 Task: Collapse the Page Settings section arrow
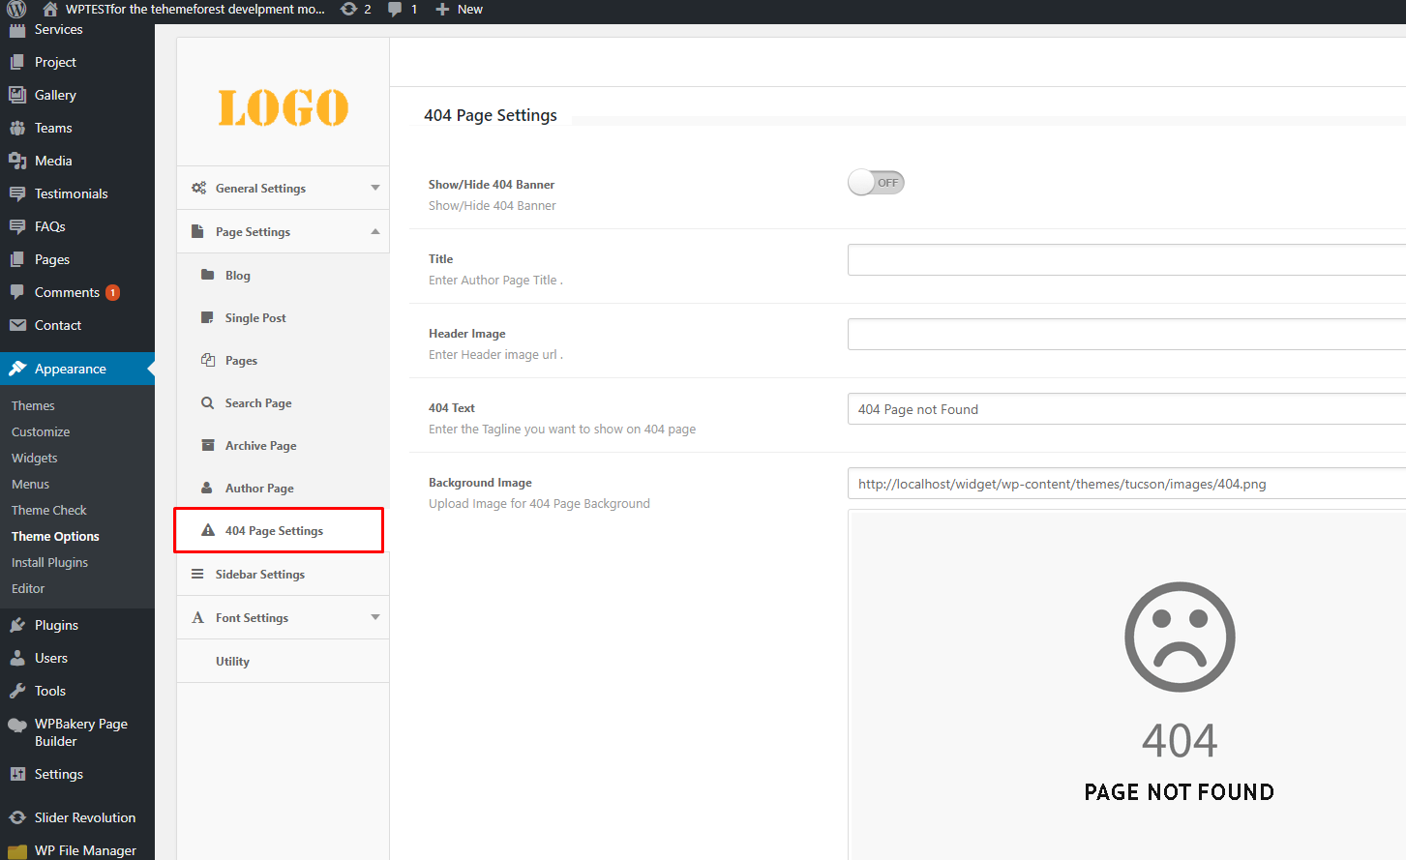point(374,231)
